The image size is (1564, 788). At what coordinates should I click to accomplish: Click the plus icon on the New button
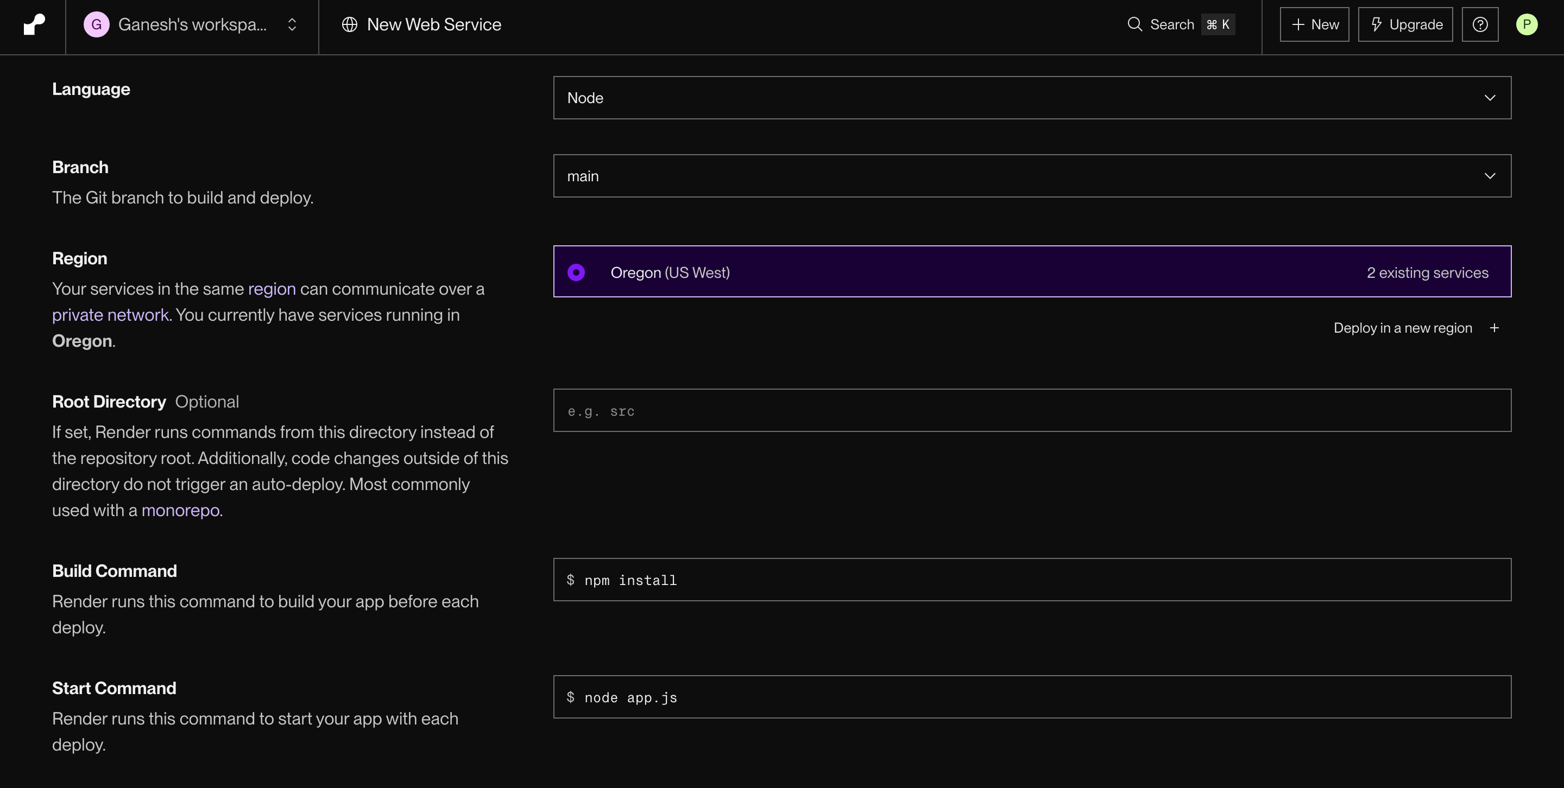1297,24
